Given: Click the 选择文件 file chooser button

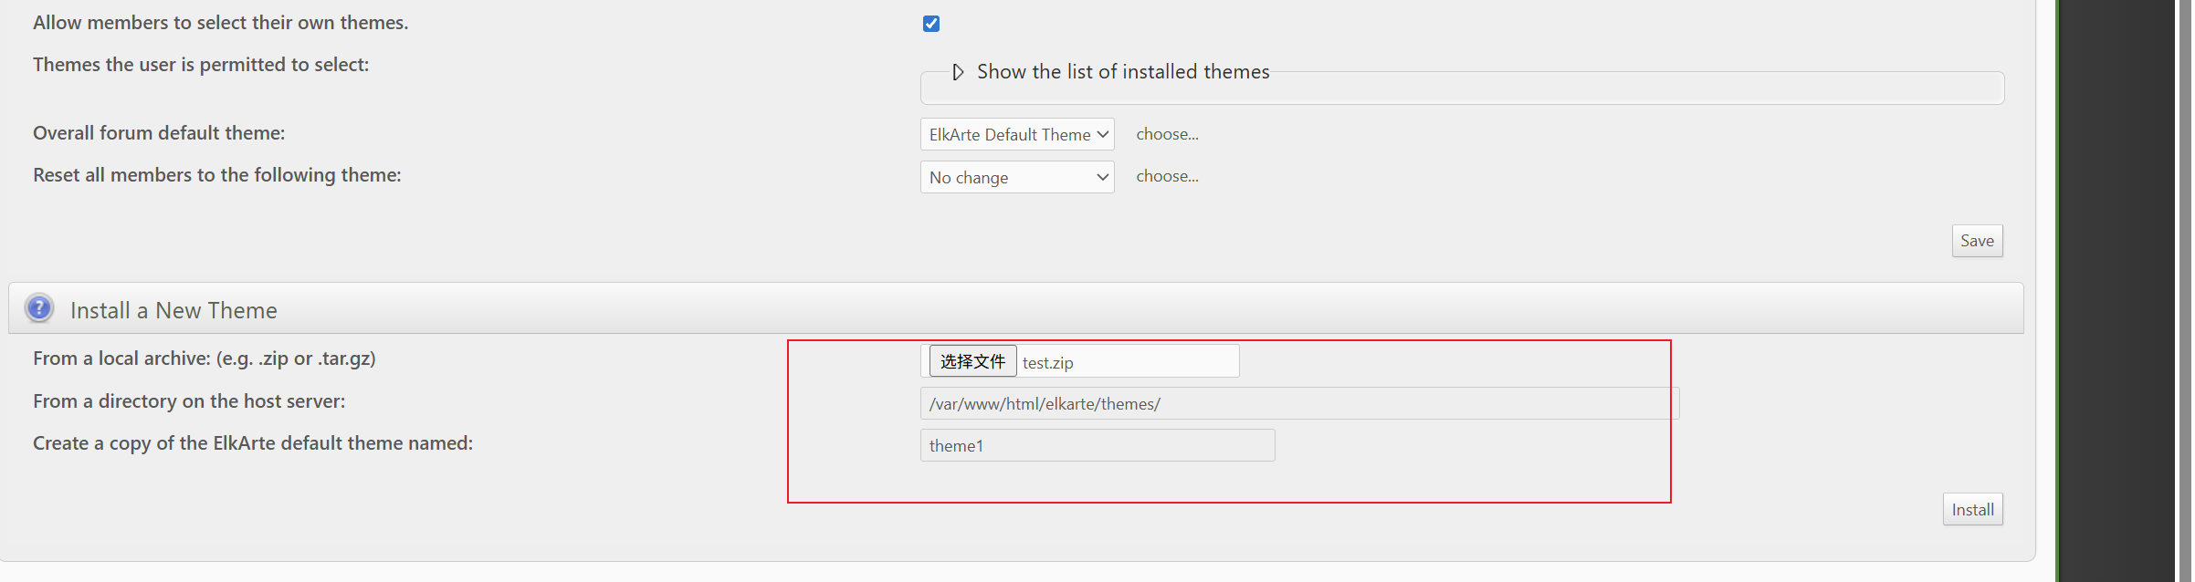Looking at the screenshot, I should point(973,361).
